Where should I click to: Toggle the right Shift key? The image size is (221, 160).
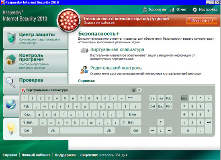[131, 122]
